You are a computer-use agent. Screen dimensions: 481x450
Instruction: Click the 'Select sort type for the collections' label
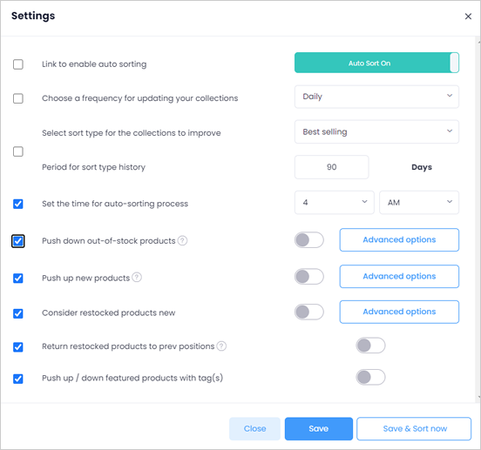(132, 133)
